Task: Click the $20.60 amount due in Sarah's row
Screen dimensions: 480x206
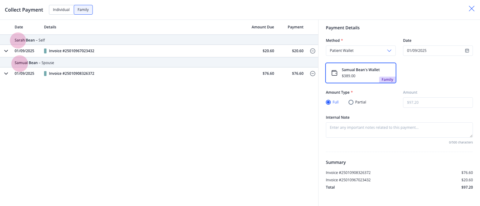Action: click(268, 51)
